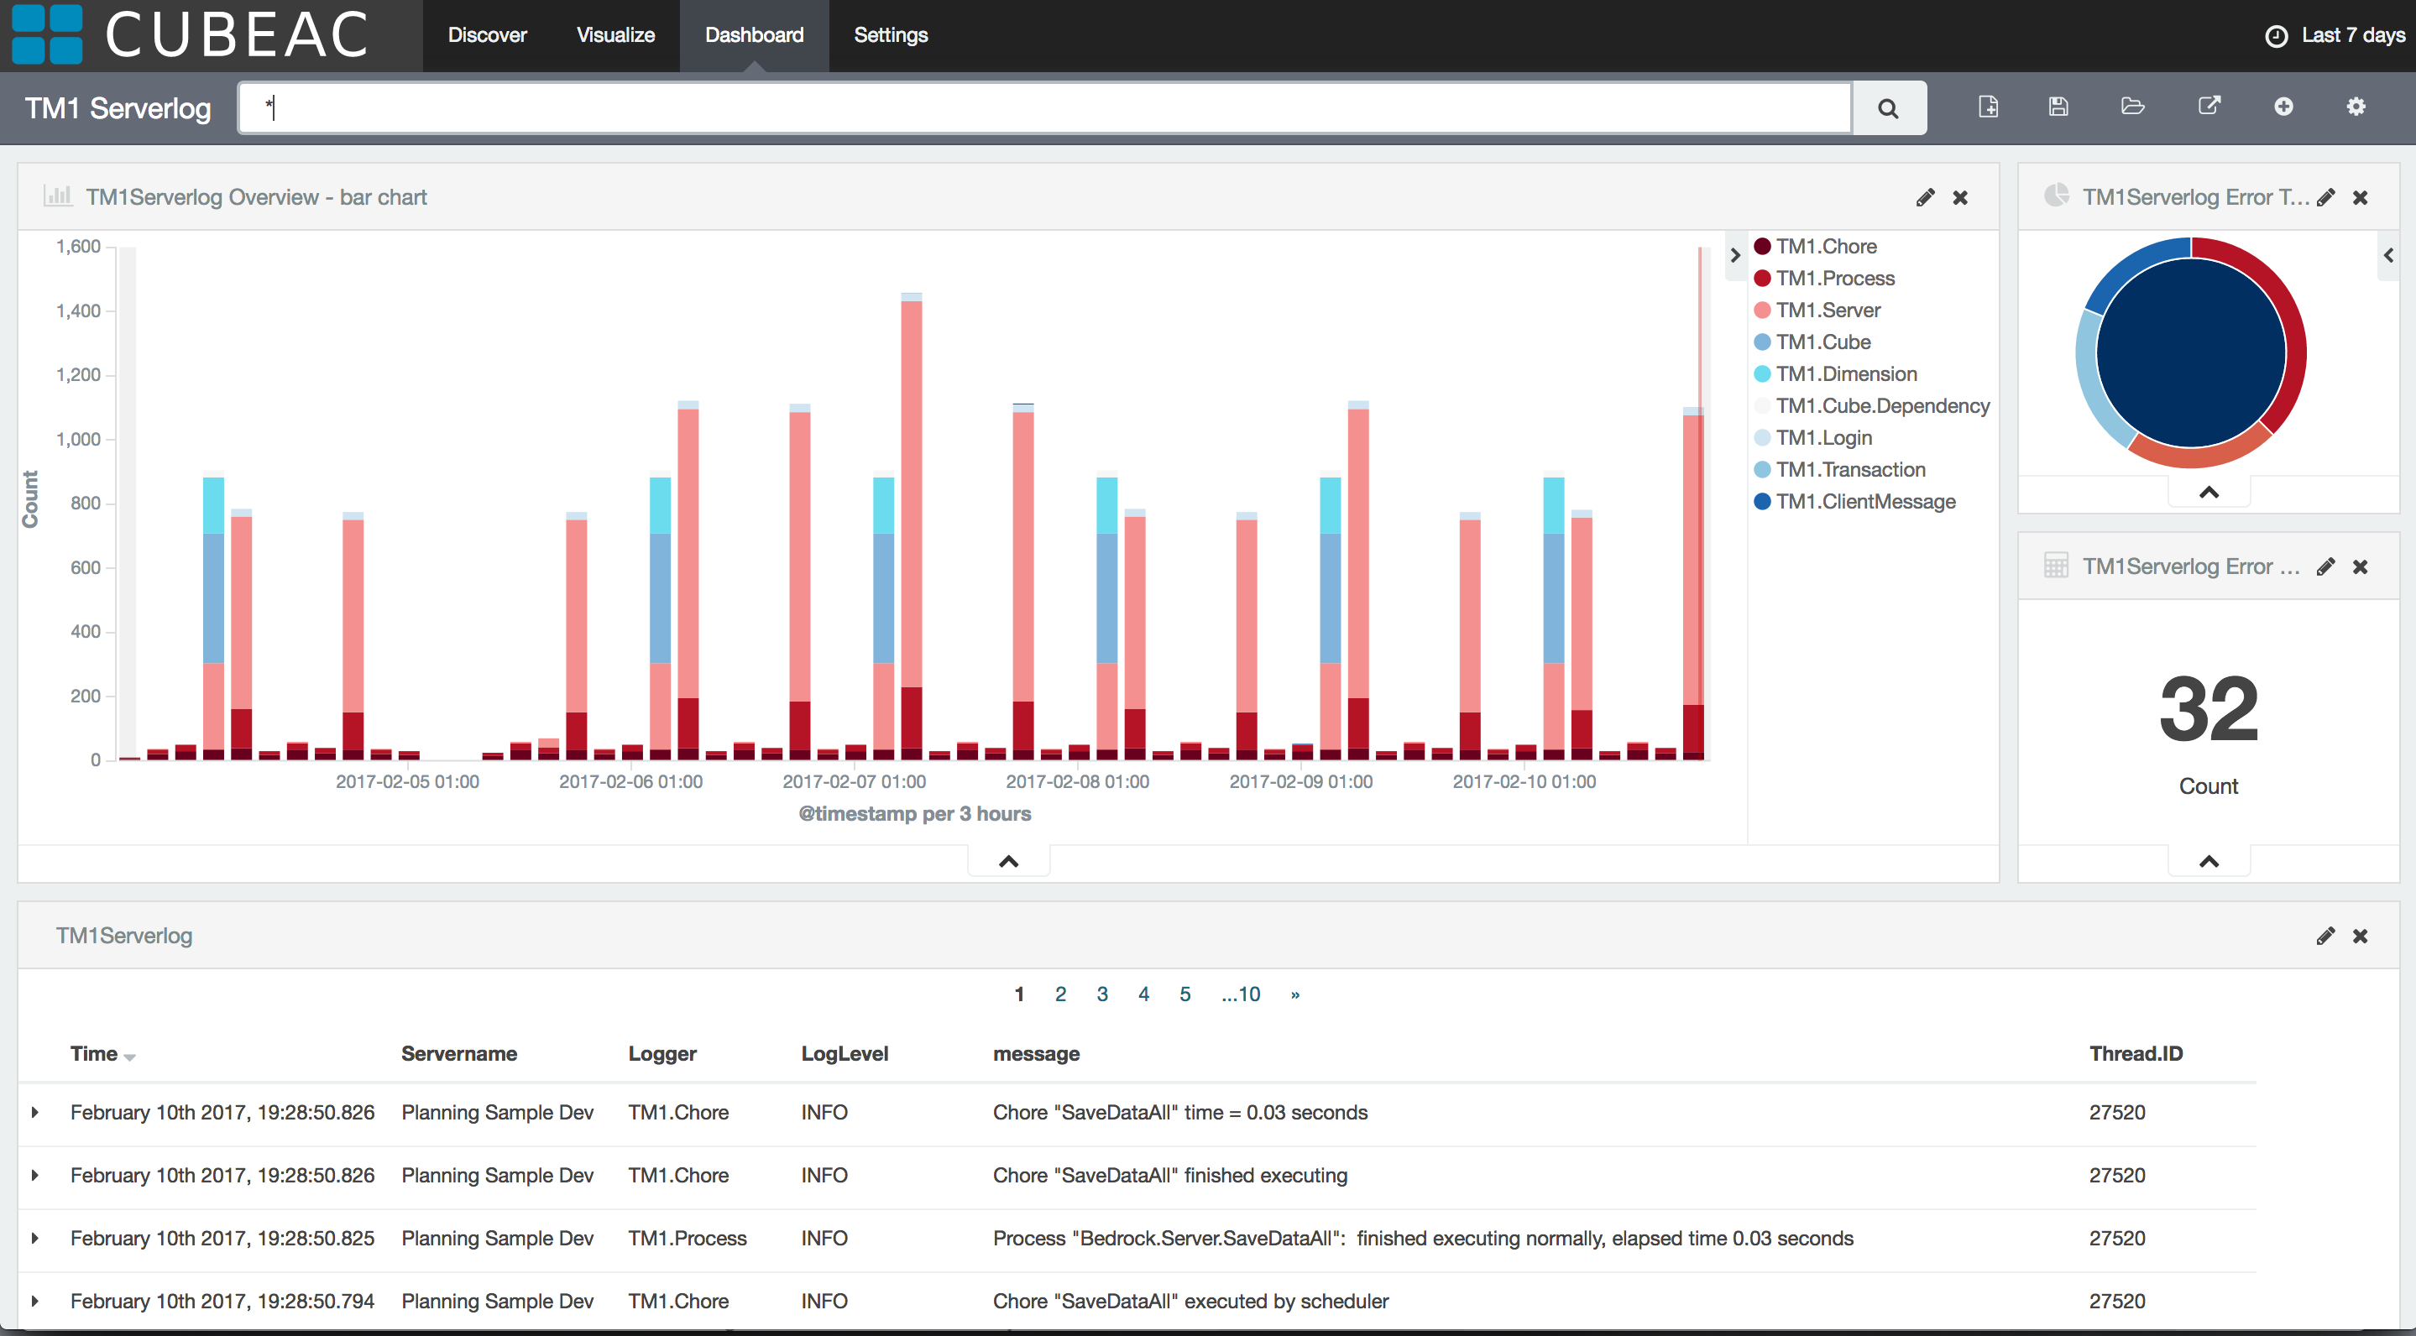Remove the TM1Serverlog table panel
Viewport: 2416px width, 1336px height.
tap(2361, 937)
